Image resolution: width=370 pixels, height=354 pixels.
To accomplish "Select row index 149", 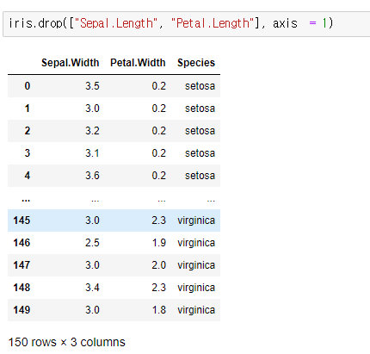I will point(22,310).
